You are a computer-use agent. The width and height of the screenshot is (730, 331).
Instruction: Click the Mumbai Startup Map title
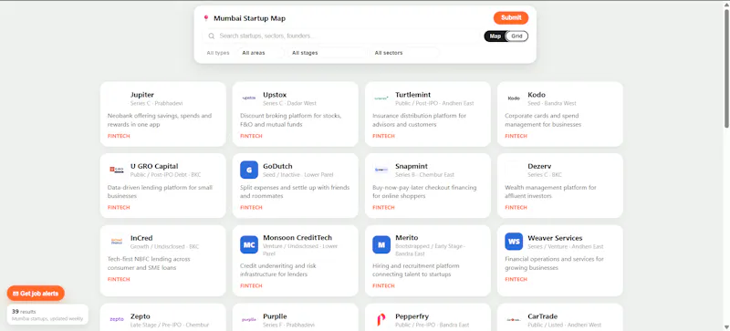pyautogui.click(x=249, y=18)
